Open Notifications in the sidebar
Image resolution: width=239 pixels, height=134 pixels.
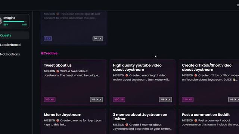coord(10,54)
